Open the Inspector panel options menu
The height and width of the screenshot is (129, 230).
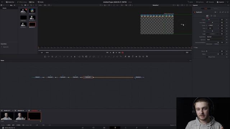(228, 5)
